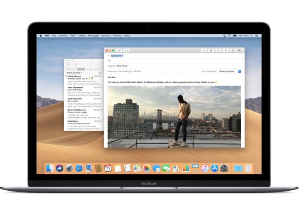Image resolution: width=303 pixels, height=198 pixels.
Task: Show the format bar with the A icon
Action: pyautogui.click(x=225, y=51)
